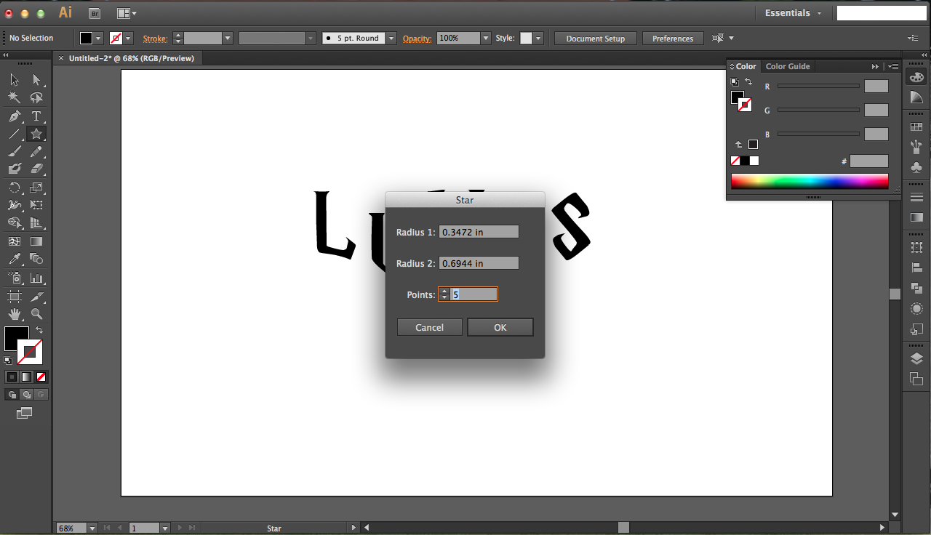Screen dimensions: 931x535
Task: Select the Magic Wand tool
Action: click(x=15, y=98)
